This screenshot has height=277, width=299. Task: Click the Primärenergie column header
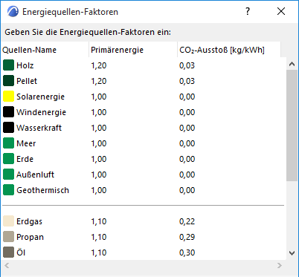click(x=133, y=50)
